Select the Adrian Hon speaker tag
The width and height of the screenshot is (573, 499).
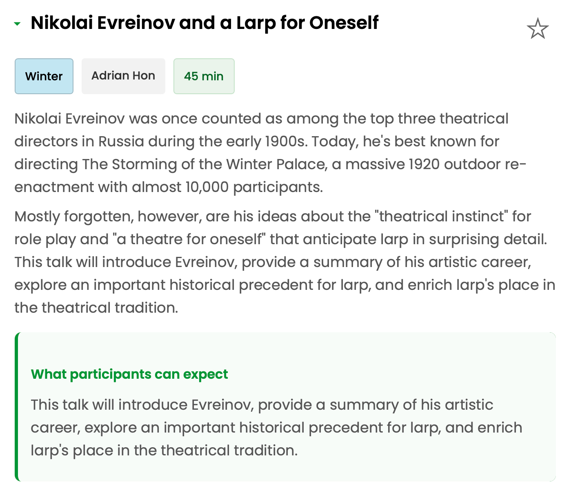(x=123, y=76)
